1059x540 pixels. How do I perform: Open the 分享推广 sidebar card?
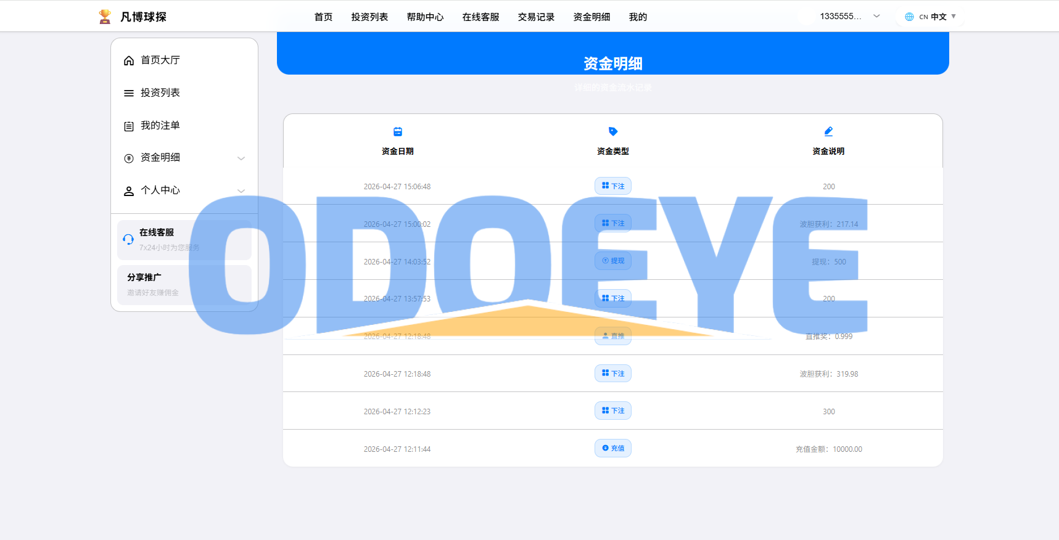pos(184,285)
